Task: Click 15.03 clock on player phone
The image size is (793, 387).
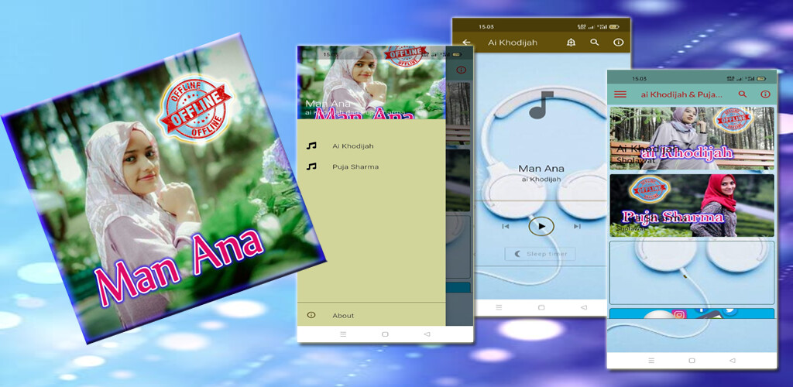Action: (486, 27)
